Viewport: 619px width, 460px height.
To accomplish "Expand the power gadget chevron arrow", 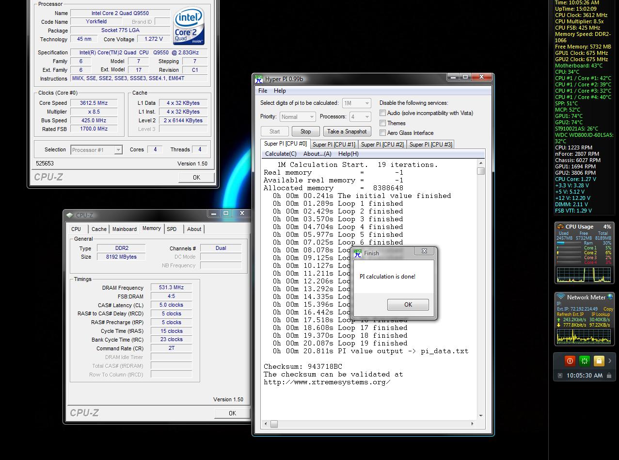I will point(610,361).
